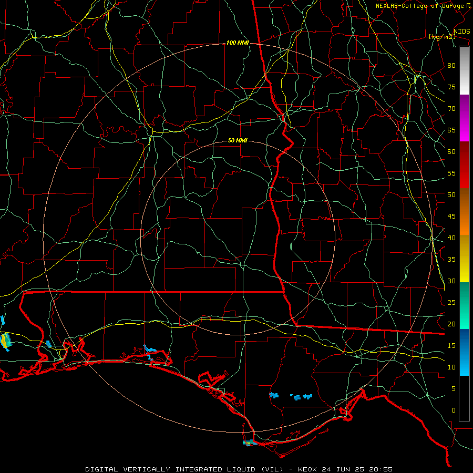Click the scale value 30
The height and width of the screenshot is (473, 473).
(x=451, y=281)
